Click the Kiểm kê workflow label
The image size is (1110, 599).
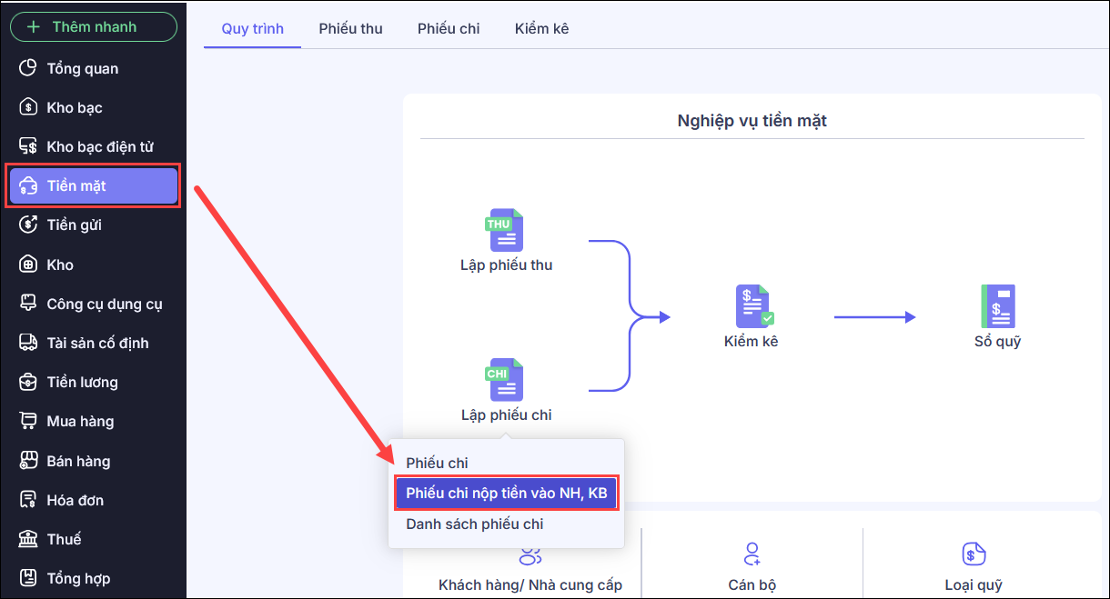coord(752,342)
